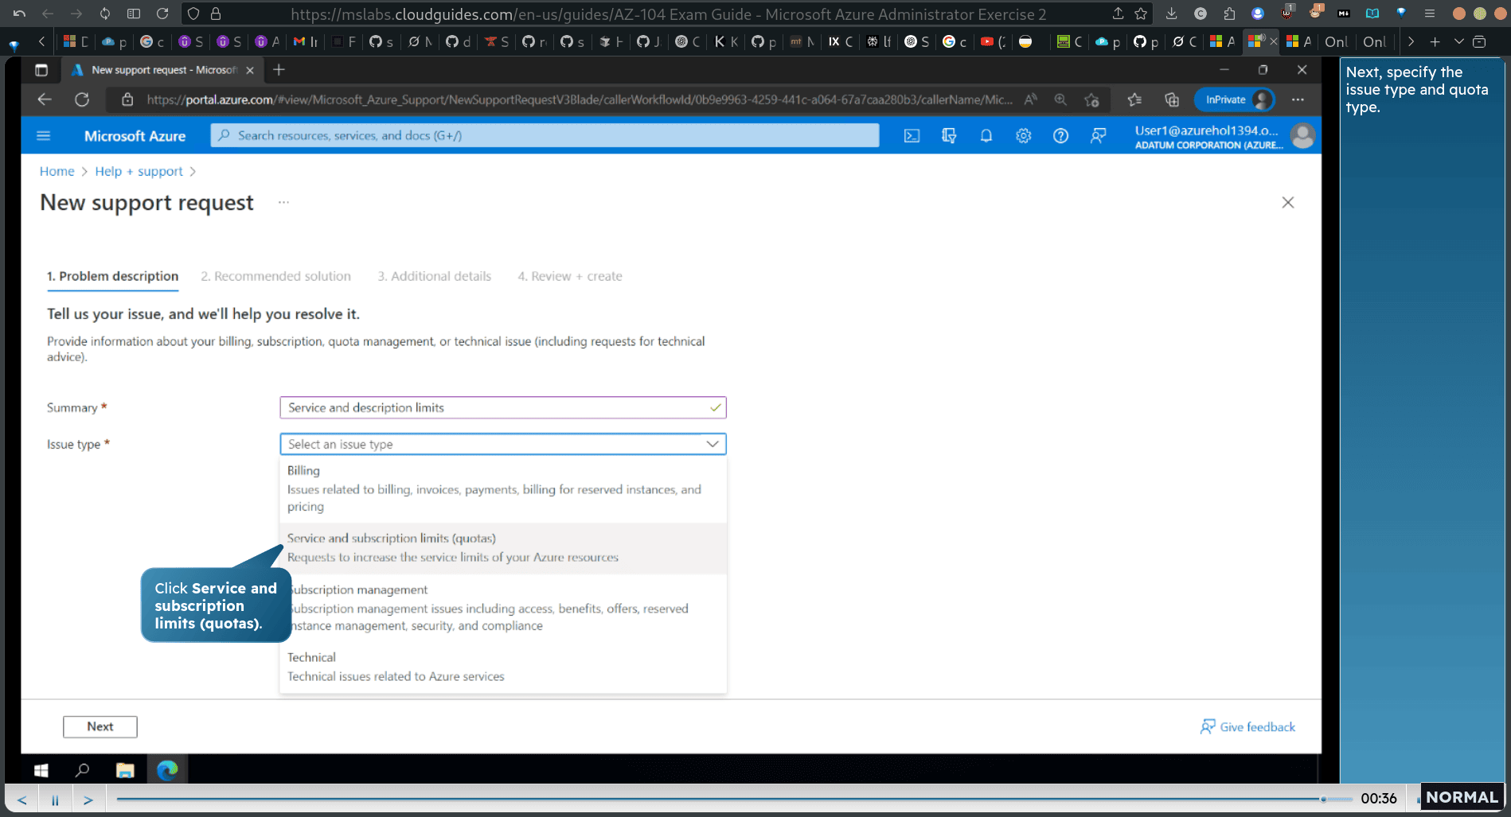Go to next guide step
Image resolution: width=1511 pixels, height=817 pixels.
pos(88,799)
